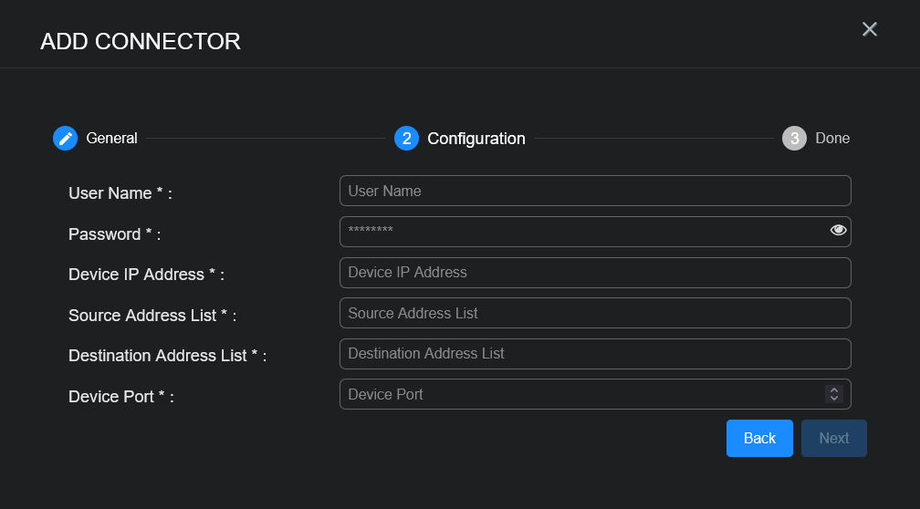Click the step 3 circle icon
The image size is (920, 509).
tap(794, 138)
